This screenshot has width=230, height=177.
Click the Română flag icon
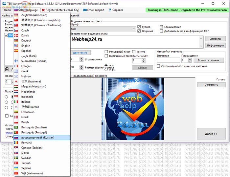tap(16, 143)
